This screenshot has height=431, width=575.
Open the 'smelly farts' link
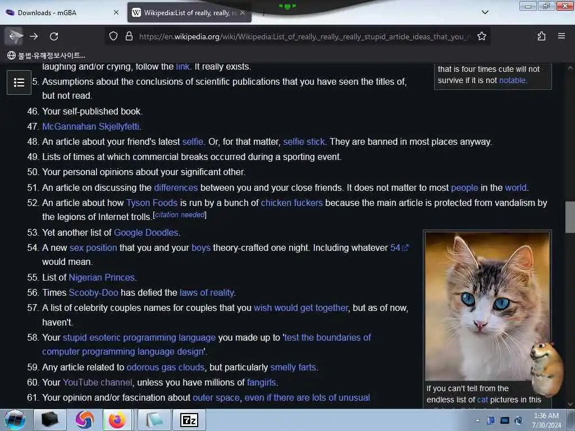293,367
